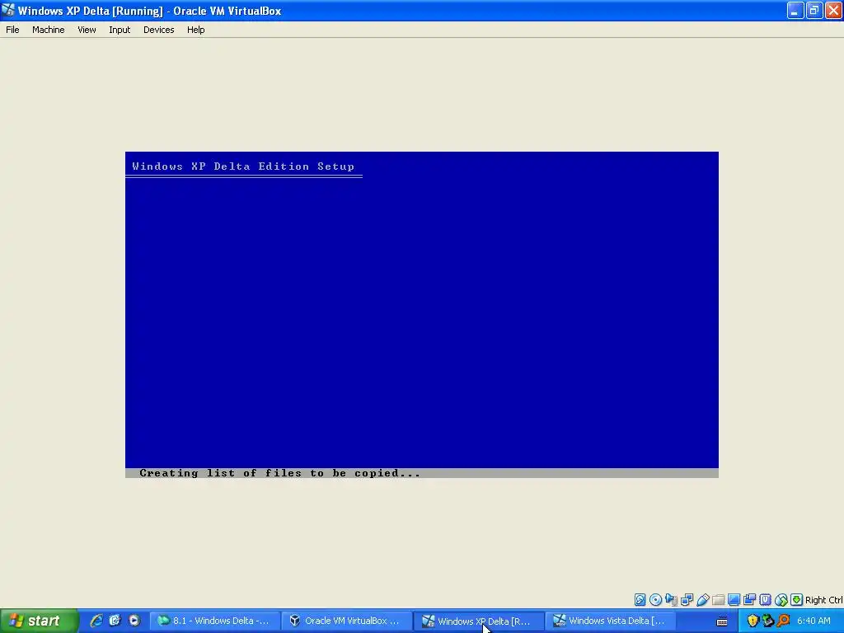844x633 pixels.
Task: Click the hard disk activity status icon
Action: [640, 600]
